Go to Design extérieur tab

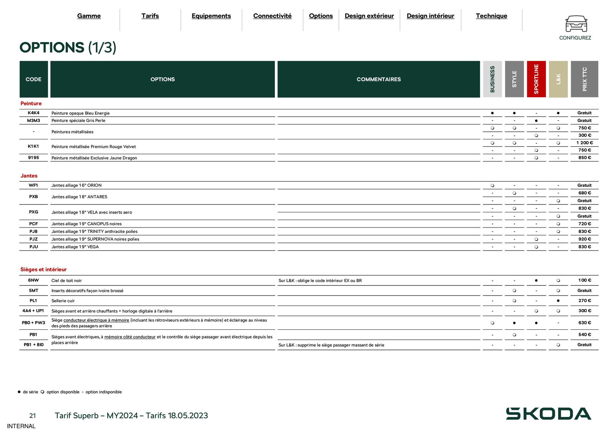[369, 16]
